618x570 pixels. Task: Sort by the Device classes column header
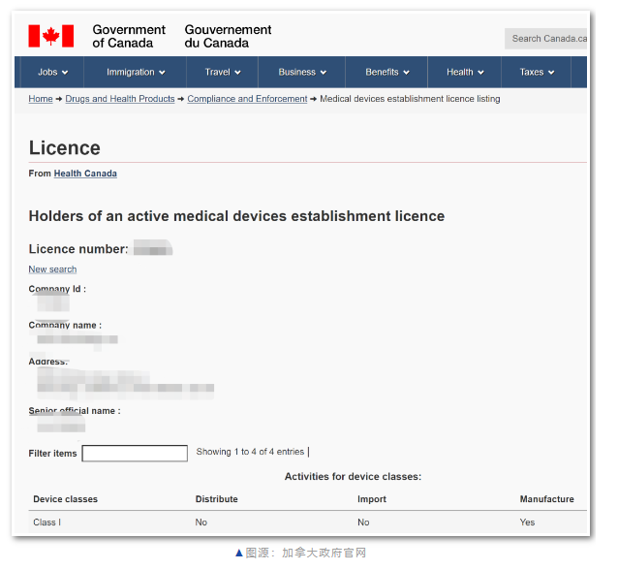[x=66, y=499]
